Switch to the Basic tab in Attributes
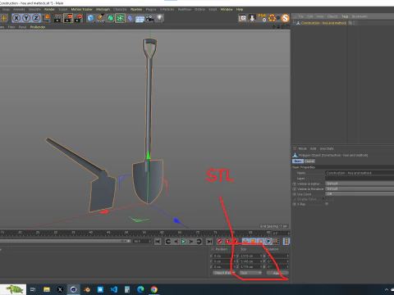This screenshot has width=394, height=295. (x=298, y=161)
